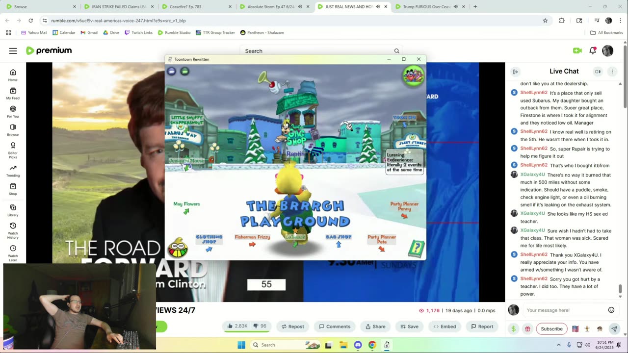The width and height of the screenshot is (628, 353).
Task: Click the Toontown laff meter
Action: (x=178, y=248)
